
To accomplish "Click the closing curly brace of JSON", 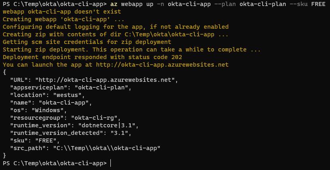I will click(4, 156).
